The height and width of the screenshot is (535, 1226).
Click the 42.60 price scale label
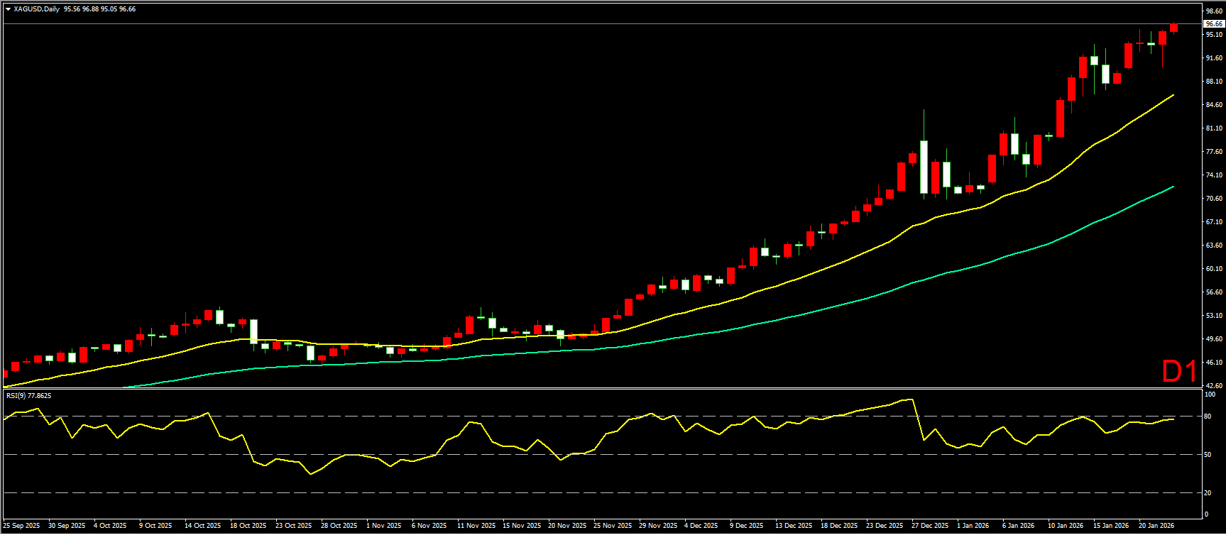pyautogui.click(x=1213, y=386)
